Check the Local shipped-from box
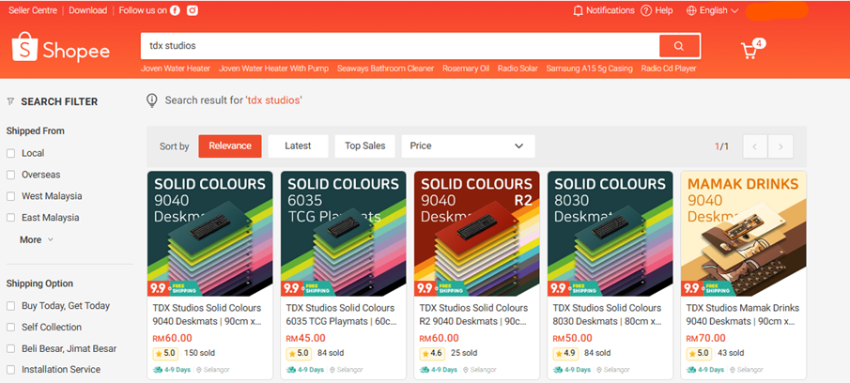This screenshot has height=383, width=850. click(x=11, y=153)
